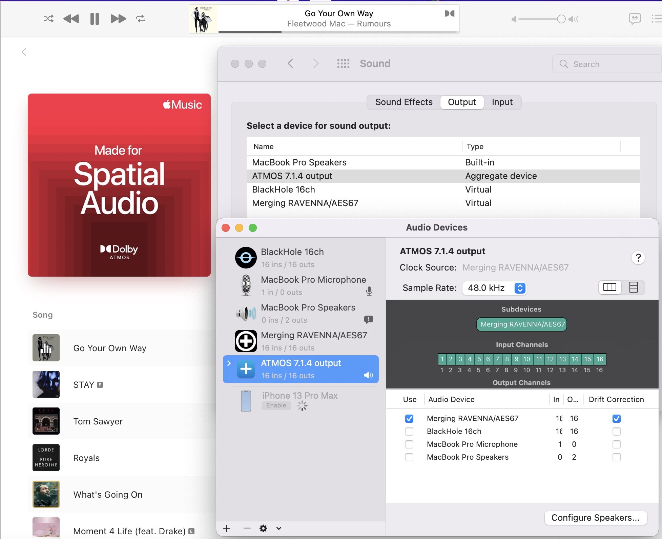
Task: Select the What's Going On song row
Action: (x=122, y=494)
